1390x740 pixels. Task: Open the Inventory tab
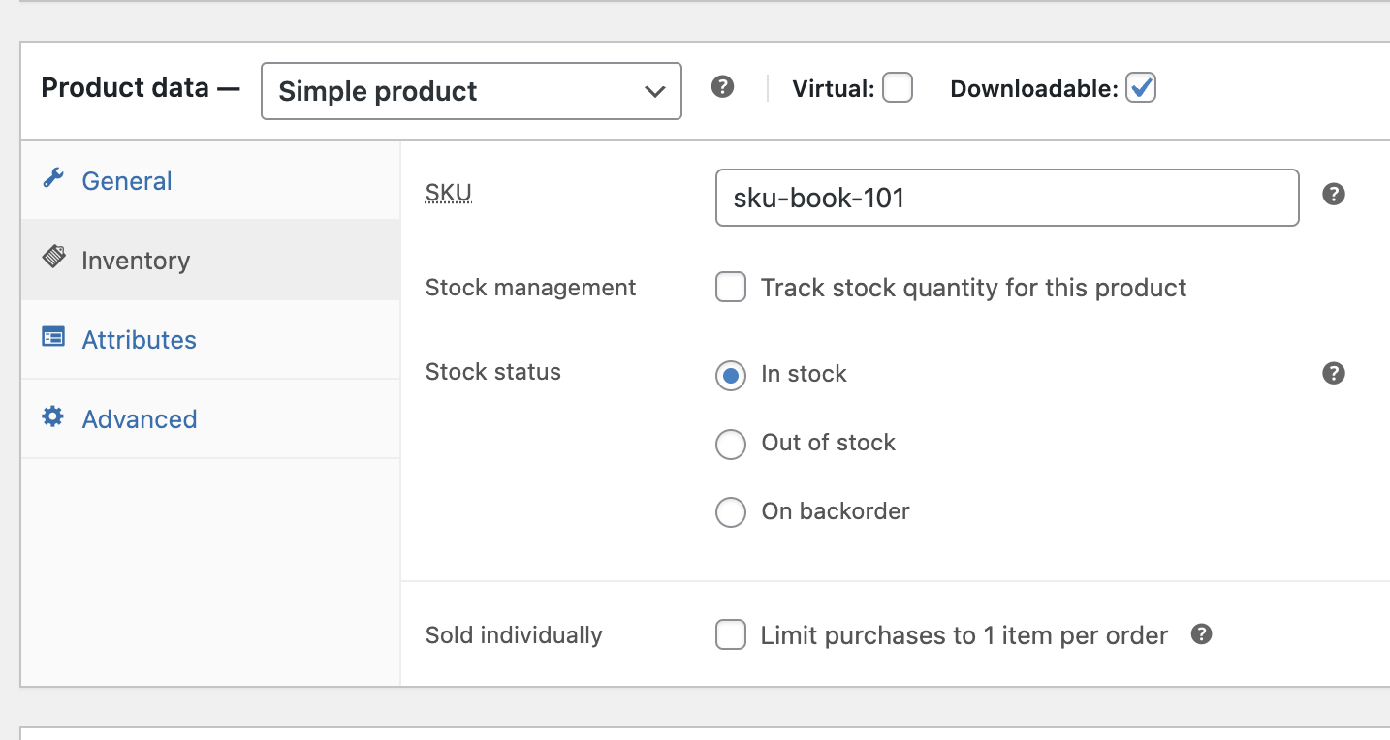pos(210,261)
